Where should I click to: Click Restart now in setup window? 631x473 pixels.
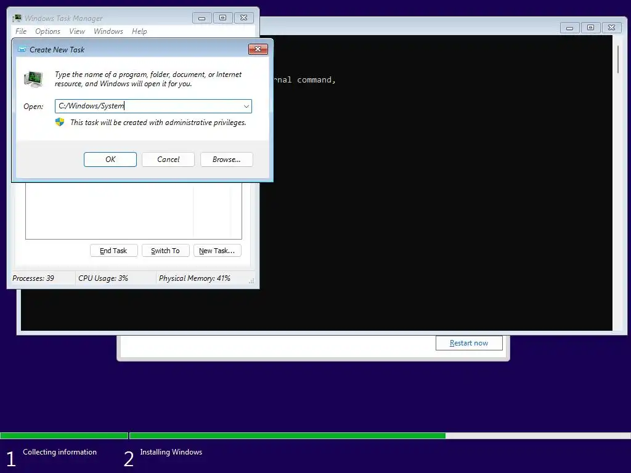[x=469, y=343]
